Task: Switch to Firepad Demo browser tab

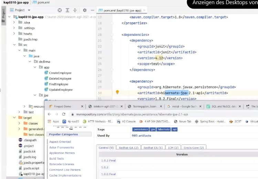Action: [63, 106]
